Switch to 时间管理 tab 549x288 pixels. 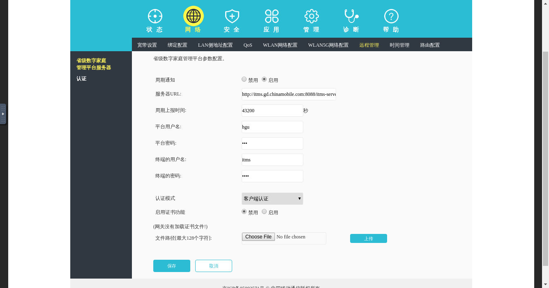[x=399, y=45]
